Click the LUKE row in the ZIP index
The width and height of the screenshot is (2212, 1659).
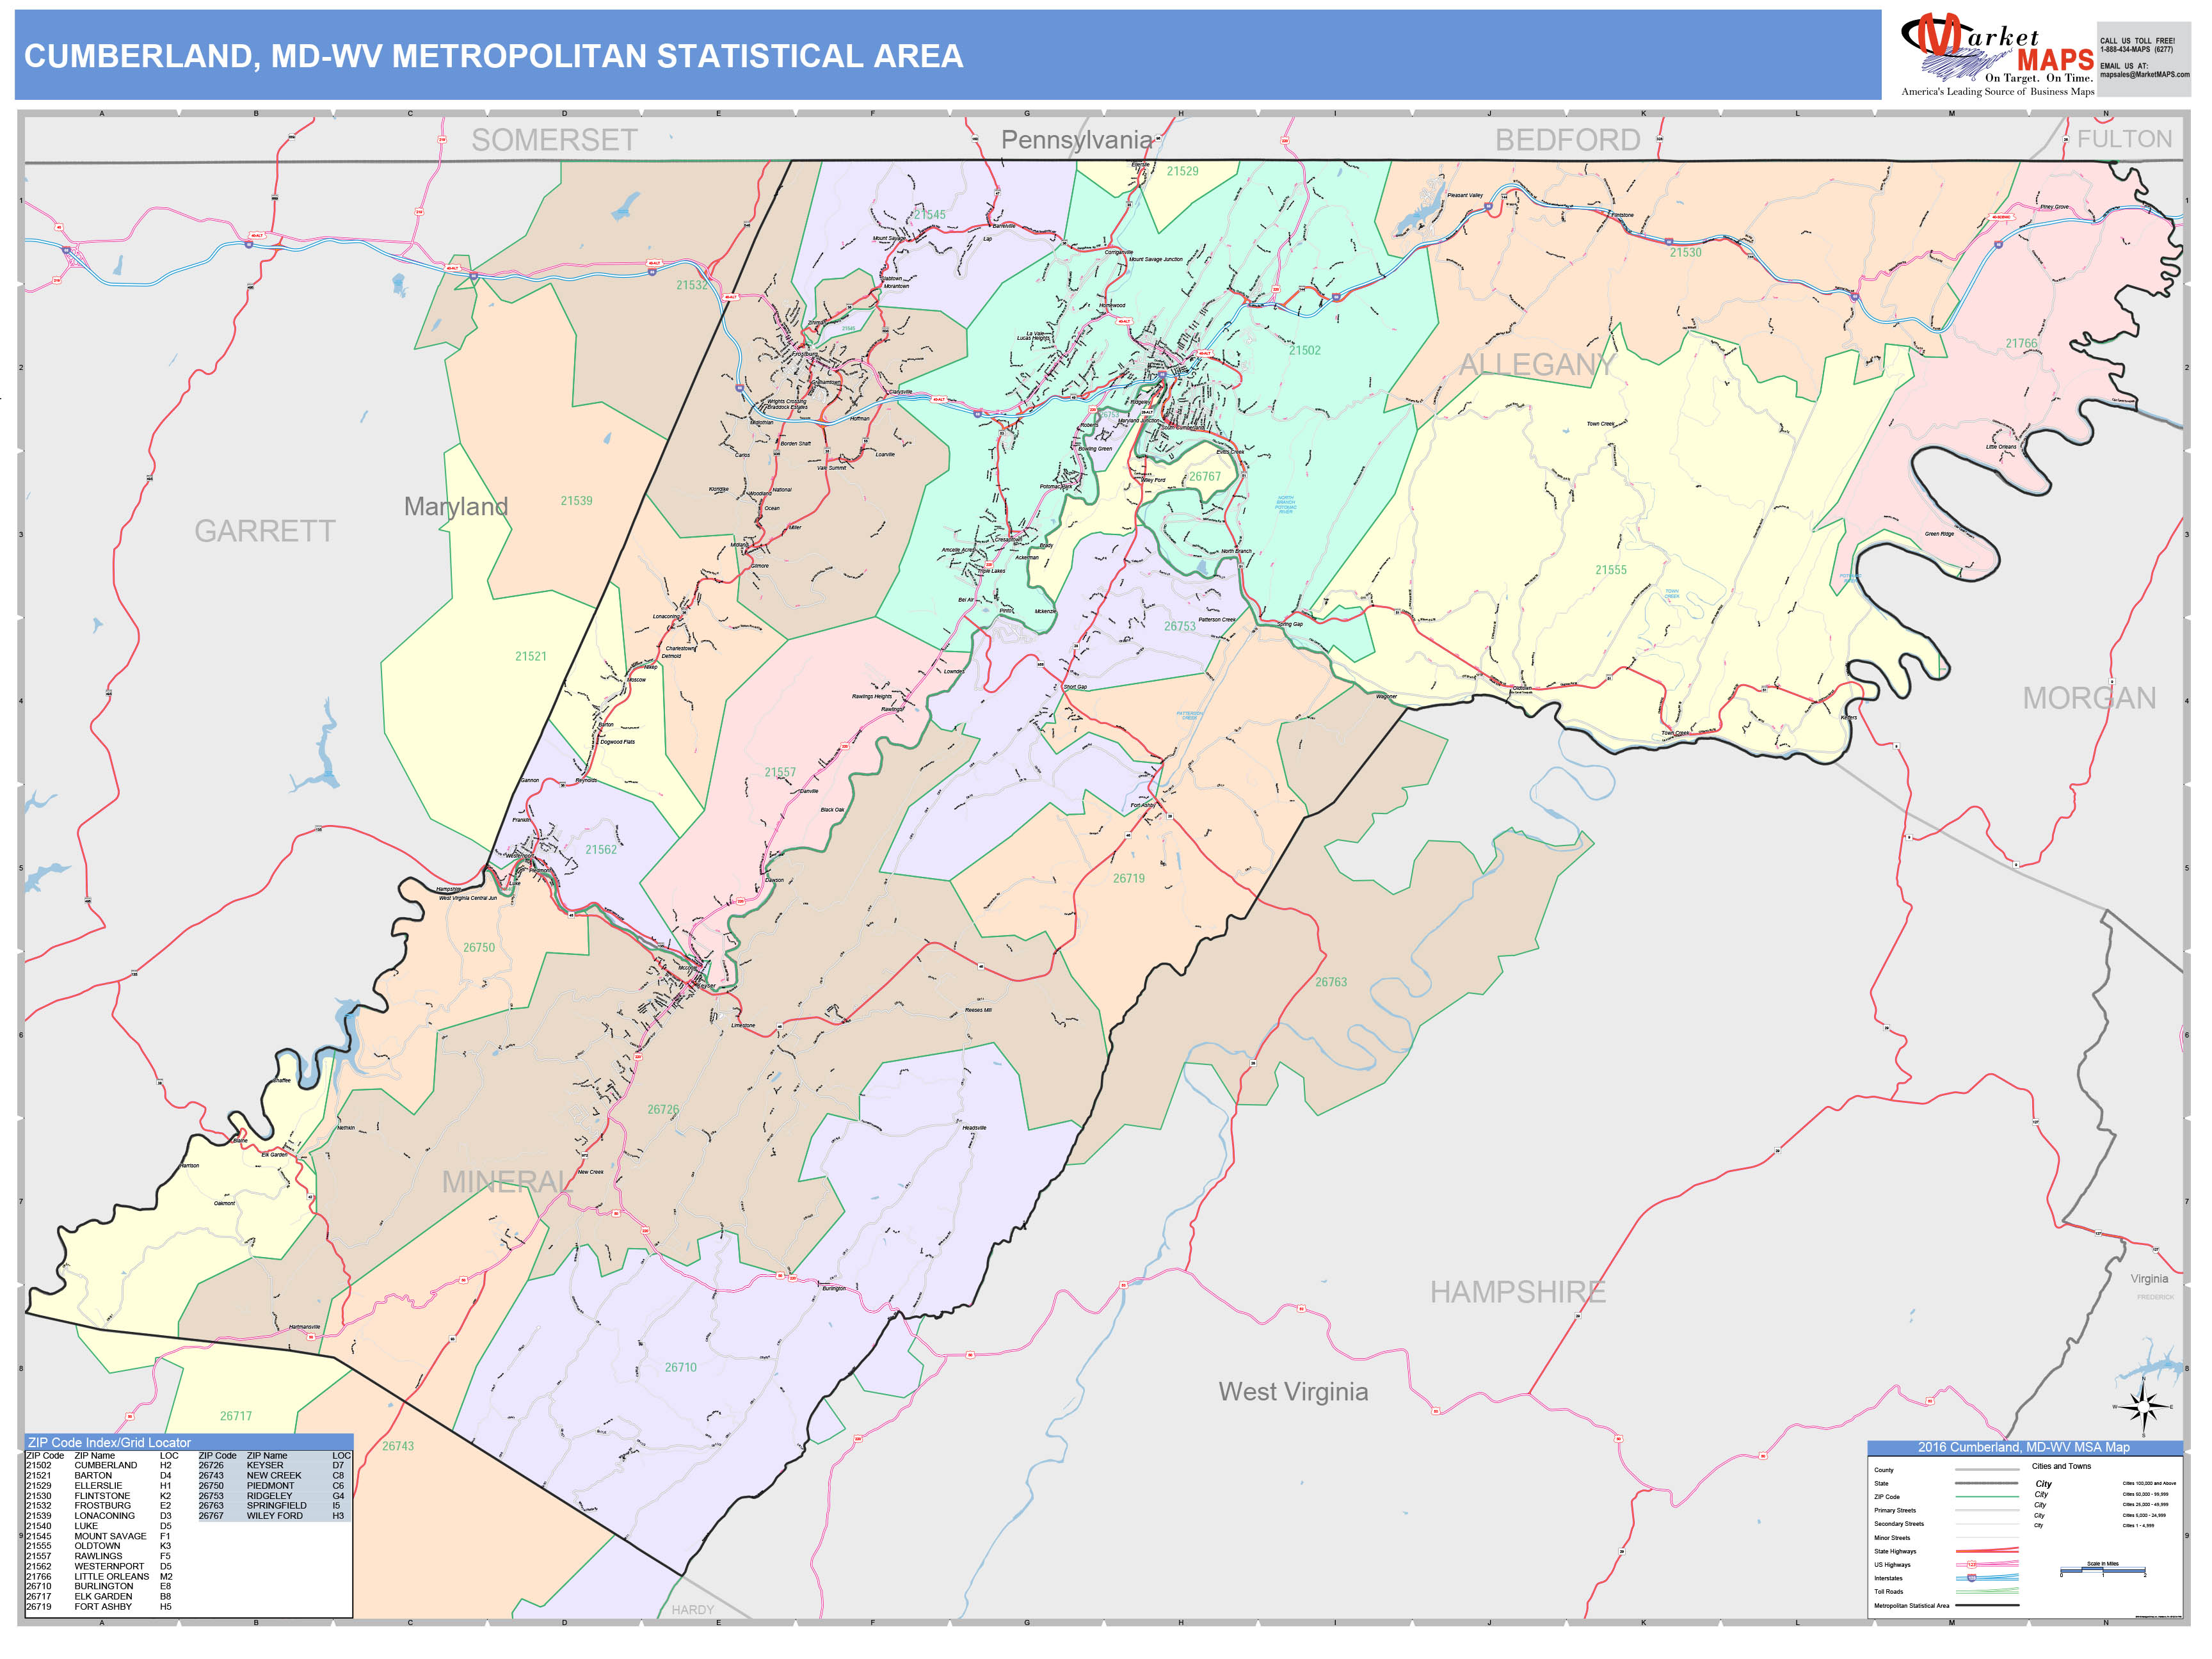(x=99, y=1526)
